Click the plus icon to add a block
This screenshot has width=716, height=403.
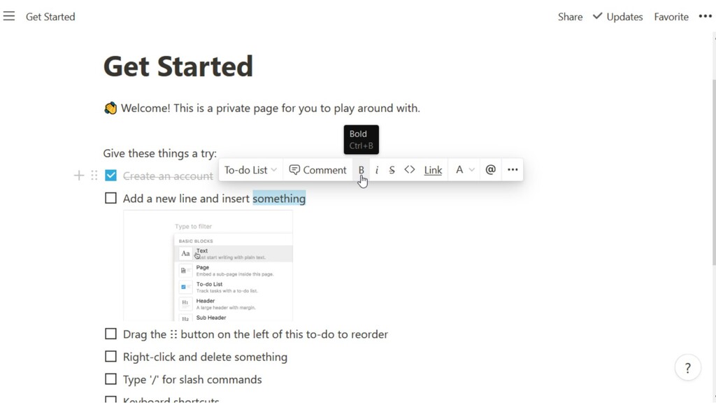tap(79, 176)
